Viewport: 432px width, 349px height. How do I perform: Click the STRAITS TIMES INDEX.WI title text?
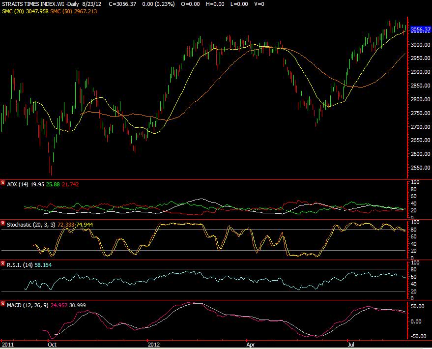tap(33, 4)
